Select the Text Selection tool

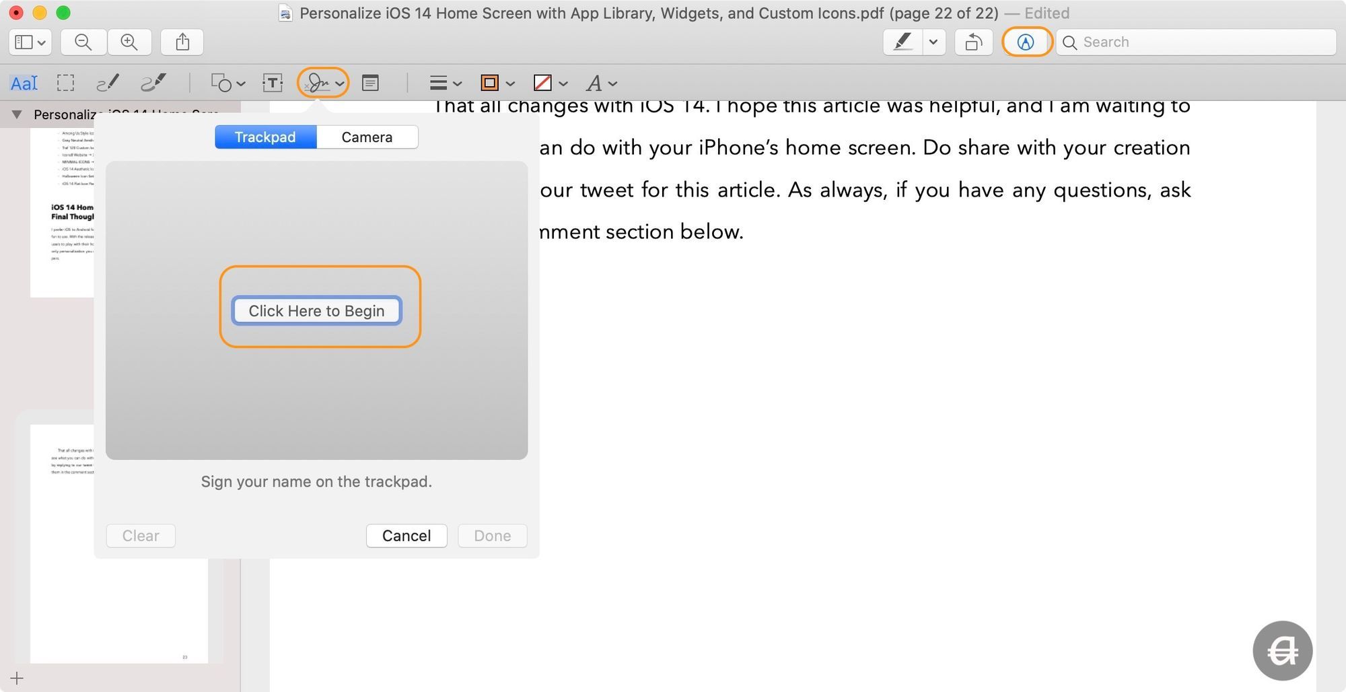tap(24, 83)
